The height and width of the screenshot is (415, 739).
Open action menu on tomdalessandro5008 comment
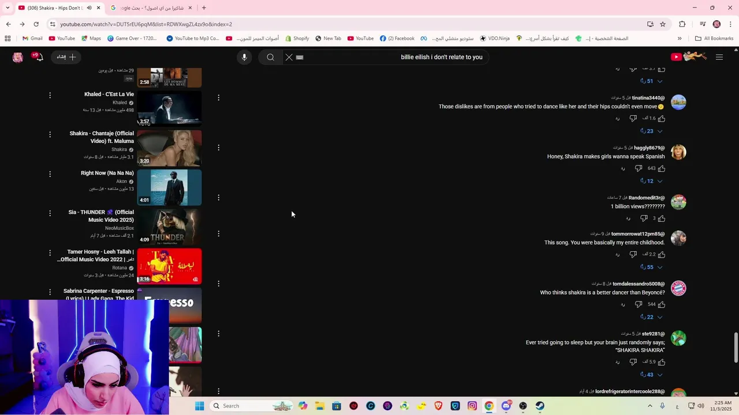(x=218, y=284)
